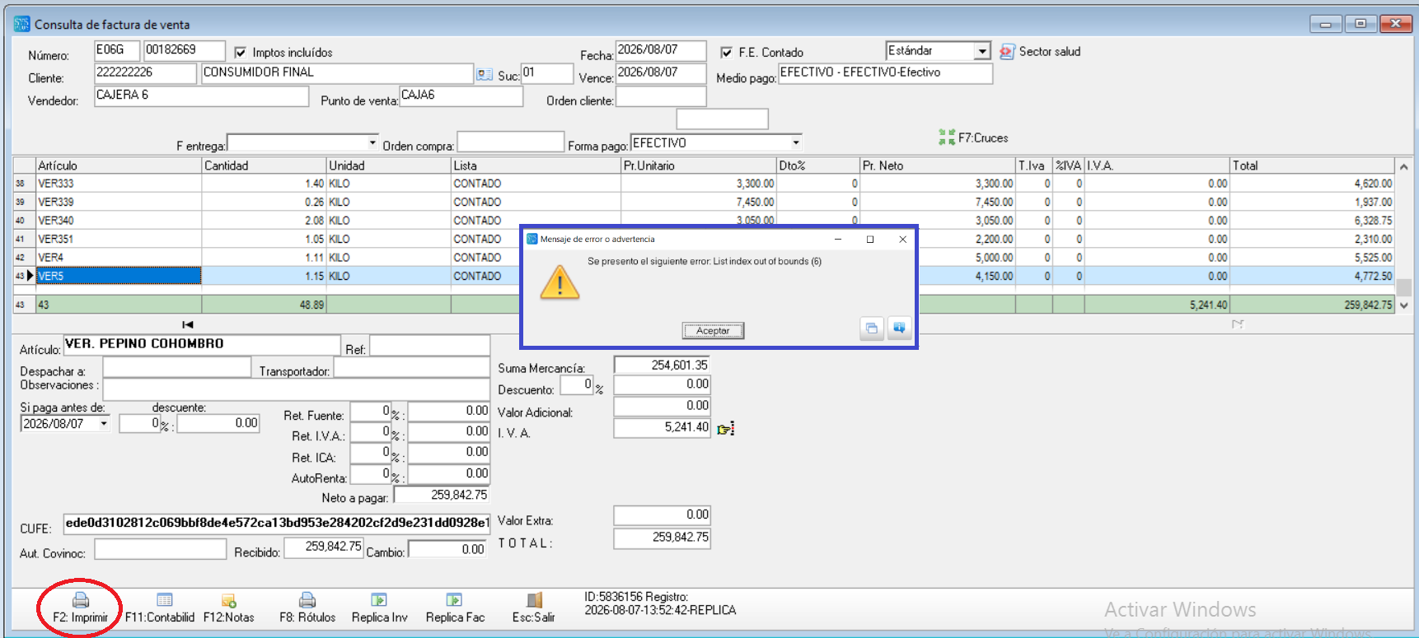The width and height of the screenshot is (1419, 638).
Task: Click the client card icon beside CONSUMIDOR FINAL
Action: pos(485,75)
